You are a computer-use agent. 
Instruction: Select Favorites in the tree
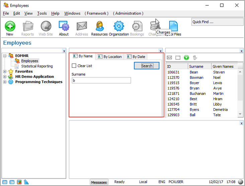click(x=24, y=71)
